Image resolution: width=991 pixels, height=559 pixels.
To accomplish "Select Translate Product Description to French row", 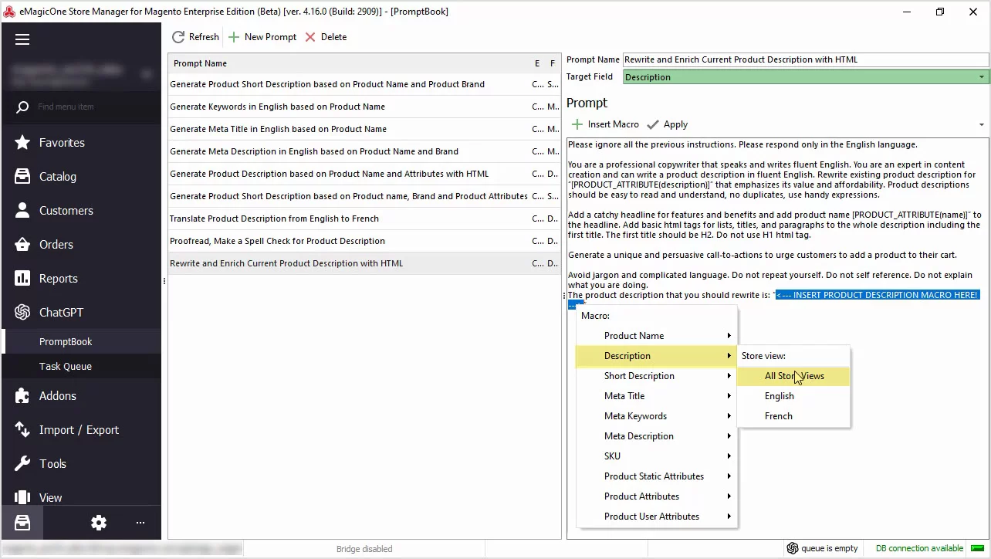I will pyautogui.click(x=364, y=219).
